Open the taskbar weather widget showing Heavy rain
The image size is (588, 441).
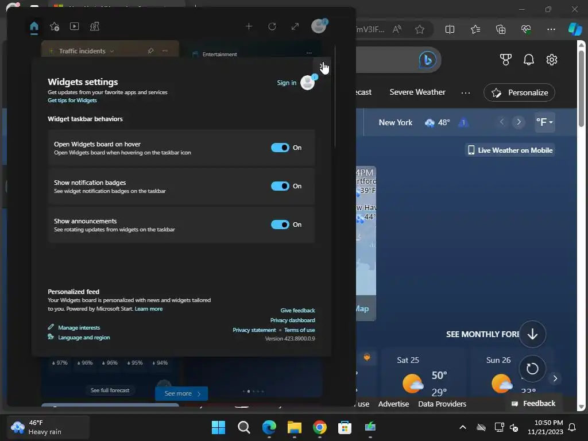point(48,427)
